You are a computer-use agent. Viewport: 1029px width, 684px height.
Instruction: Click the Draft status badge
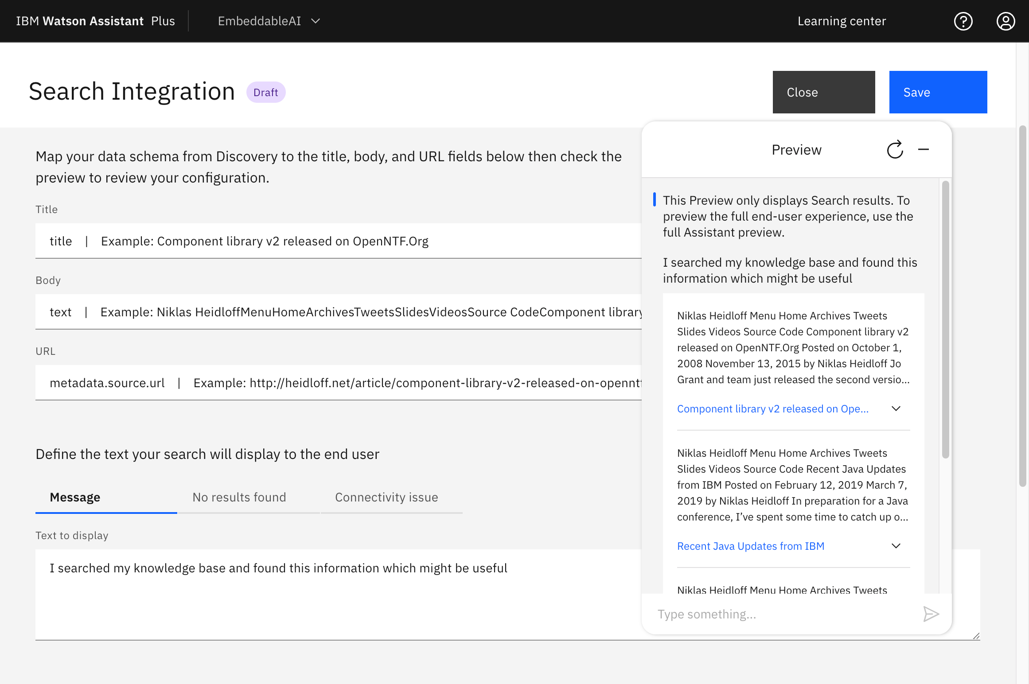[266, 92]
